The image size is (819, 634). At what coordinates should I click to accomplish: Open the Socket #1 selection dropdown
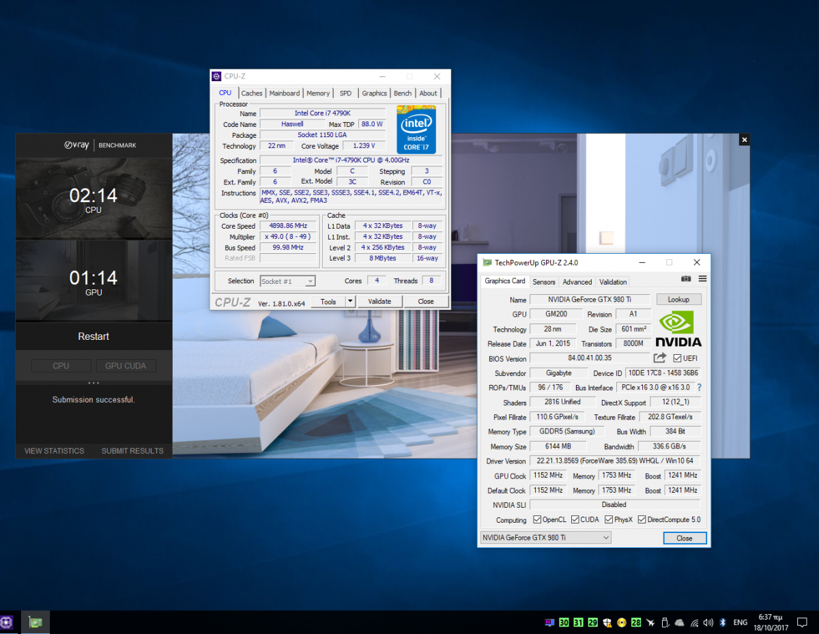288,281
